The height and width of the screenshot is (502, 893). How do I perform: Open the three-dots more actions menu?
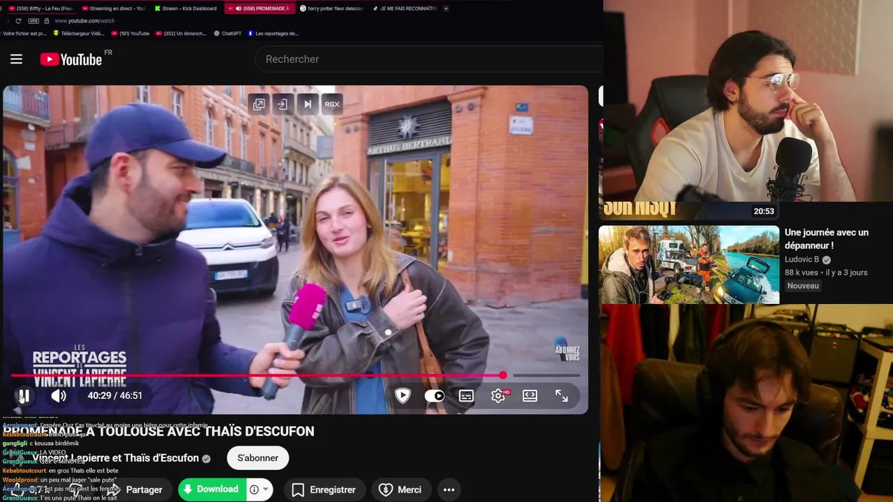click(x=449, y=489)
